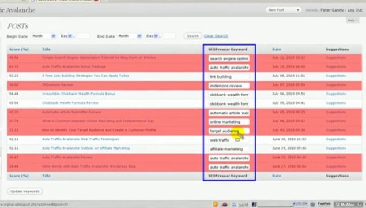Click the PageRank indicator in the status bar
The height and width of the screenshot is (208, 366).
point(325,204)
